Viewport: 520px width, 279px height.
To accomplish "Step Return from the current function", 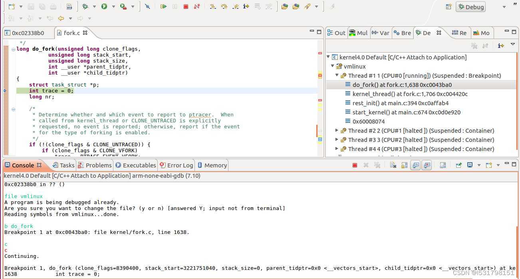I will tap(235, 6).
